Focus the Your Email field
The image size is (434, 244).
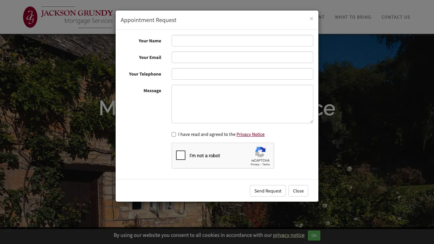pos(242,57)
